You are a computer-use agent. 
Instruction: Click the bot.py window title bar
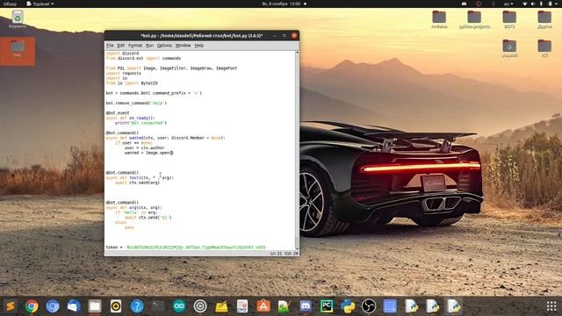tap(201, 35)
